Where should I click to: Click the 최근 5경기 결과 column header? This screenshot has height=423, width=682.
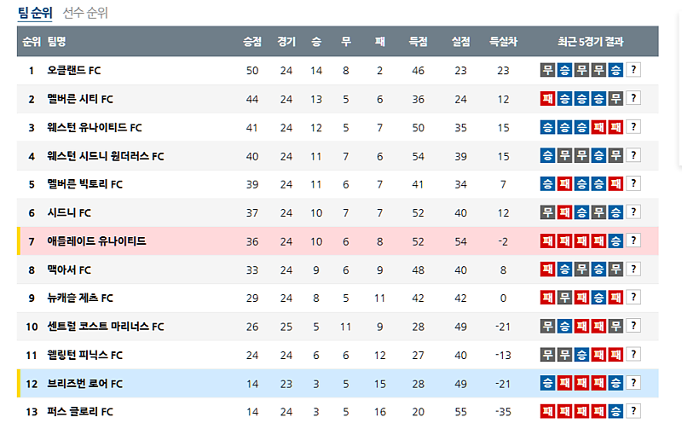pos(590,41)
